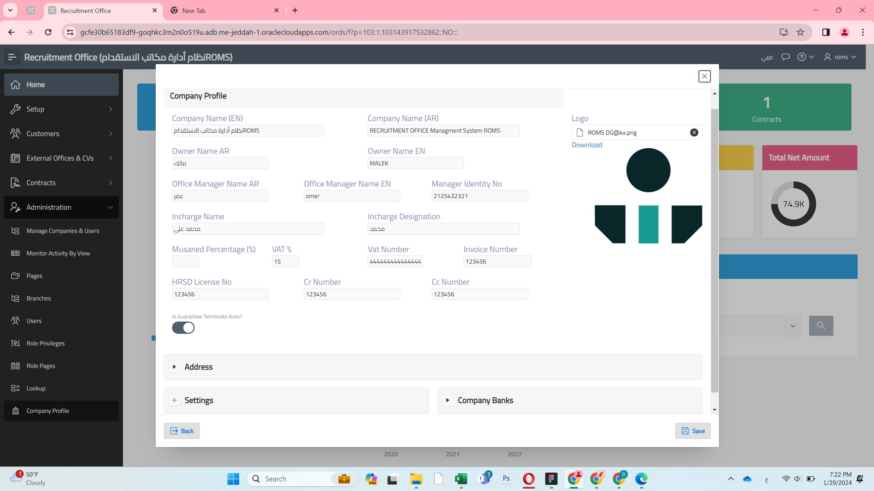Screen dimensions: 874x491
Task: Click the External Offices newspaper icon
Action: tap(15, 158)
